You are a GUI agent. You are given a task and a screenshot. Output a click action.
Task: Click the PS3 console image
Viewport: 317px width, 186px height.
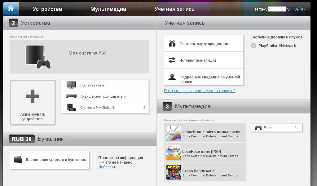click(38, 57)
